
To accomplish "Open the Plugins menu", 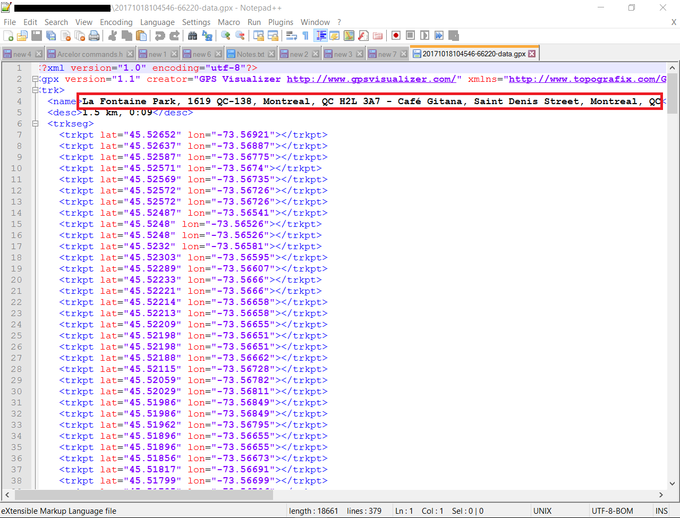I will 281,22.
